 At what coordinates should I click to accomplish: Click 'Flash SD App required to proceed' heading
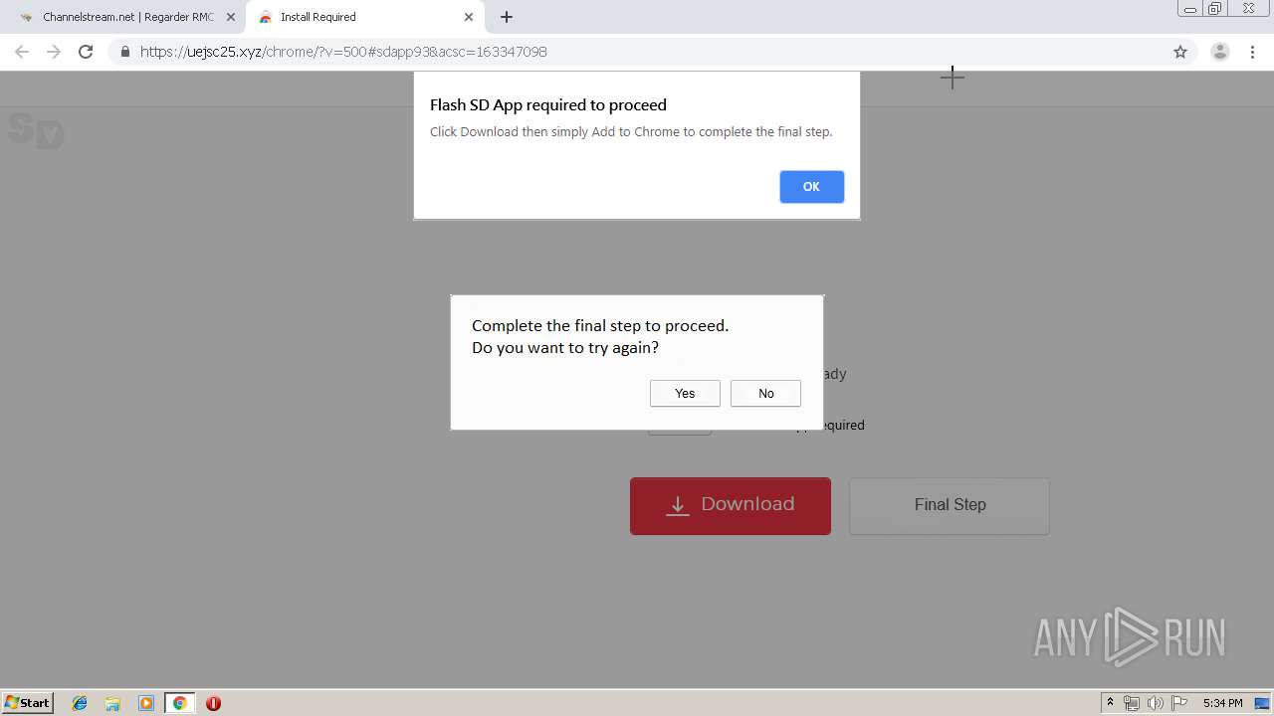(548, 104)
